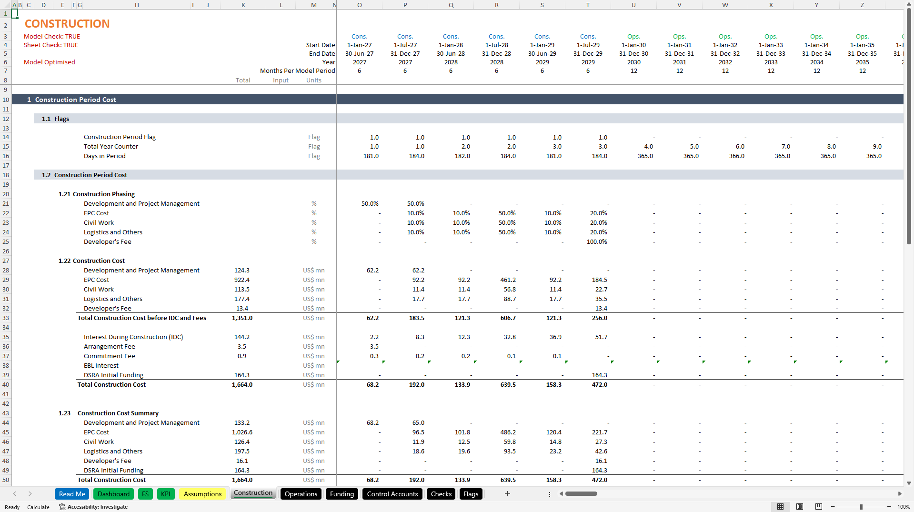Click horizontal scroll right arrow

(900, 494)
